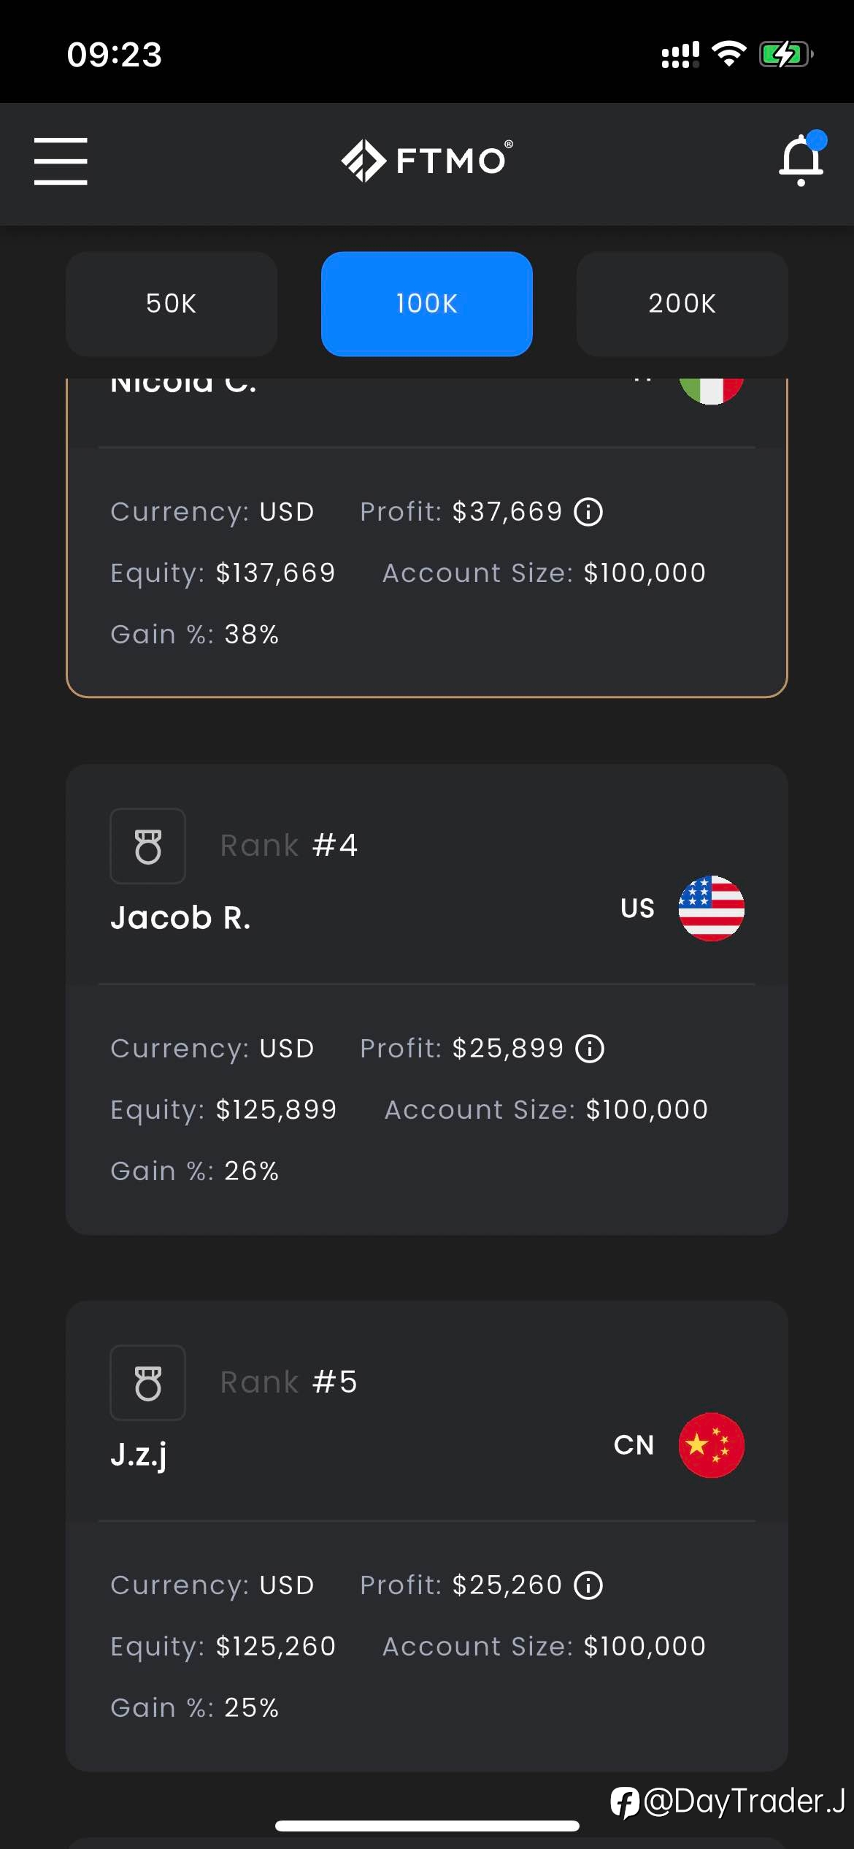Show info for $37,669 profit
The image size is (854, 1849).
pyautogui.click(x=588, y=512)
